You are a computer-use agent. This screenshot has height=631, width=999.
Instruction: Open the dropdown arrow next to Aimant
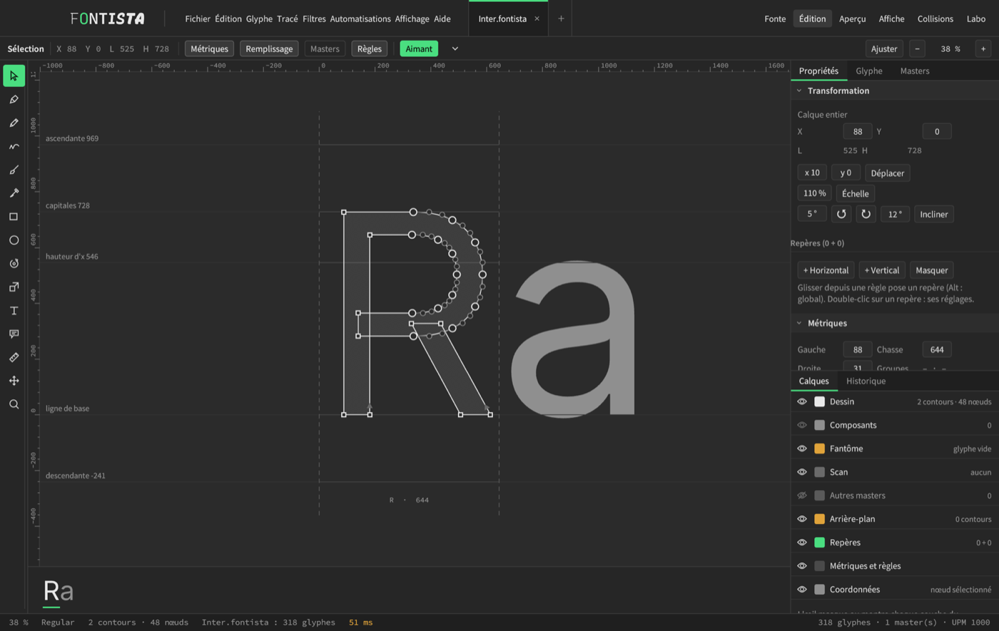tap(455, 48)
